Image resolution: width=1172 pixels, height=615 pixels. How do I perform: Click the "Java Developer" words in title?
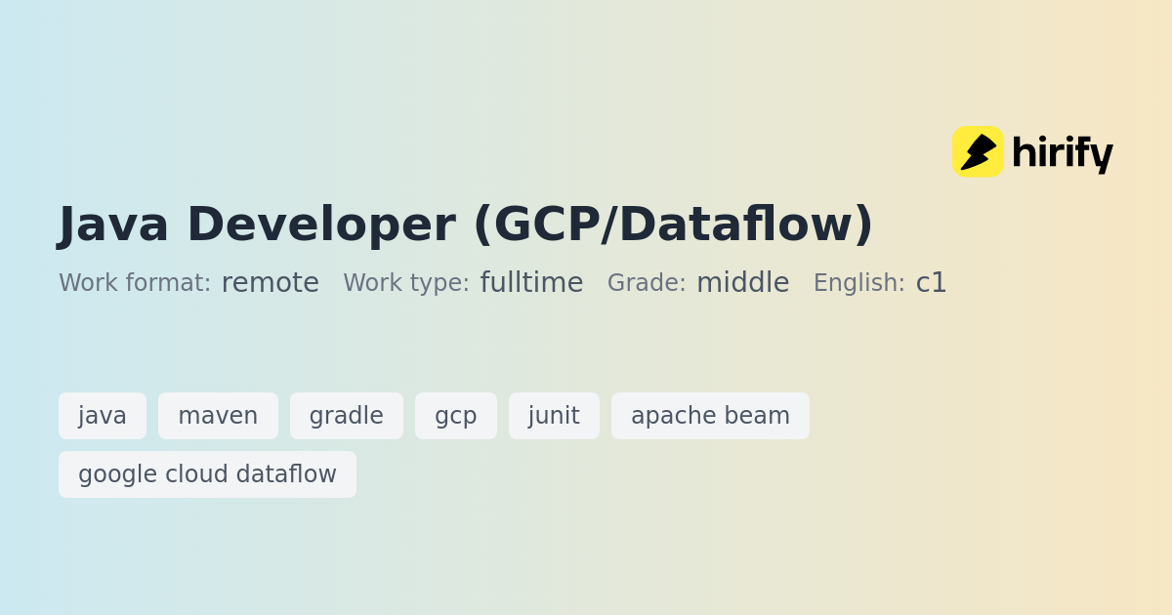257,224
